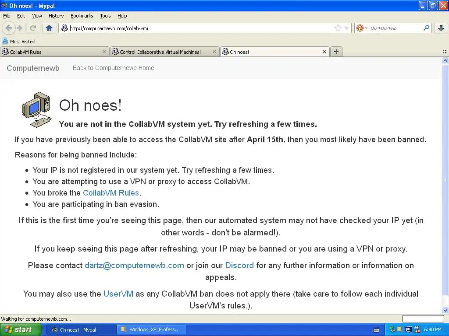Open the DuckDuckGo search engine selector
The image size is (449, 336).
361,28
